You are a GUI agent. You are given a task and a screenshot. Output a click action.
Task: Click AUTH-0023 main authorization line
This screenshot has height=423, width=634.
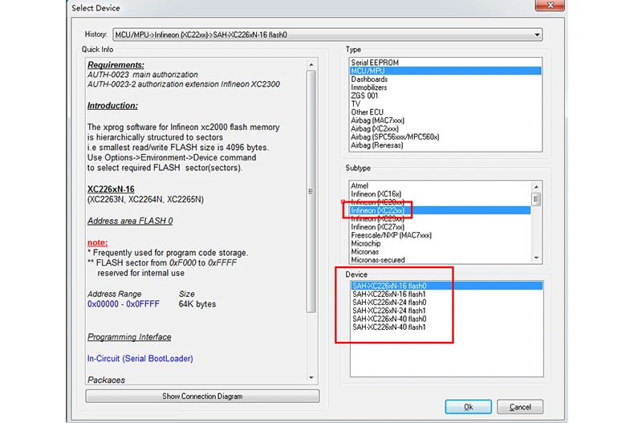143,75
